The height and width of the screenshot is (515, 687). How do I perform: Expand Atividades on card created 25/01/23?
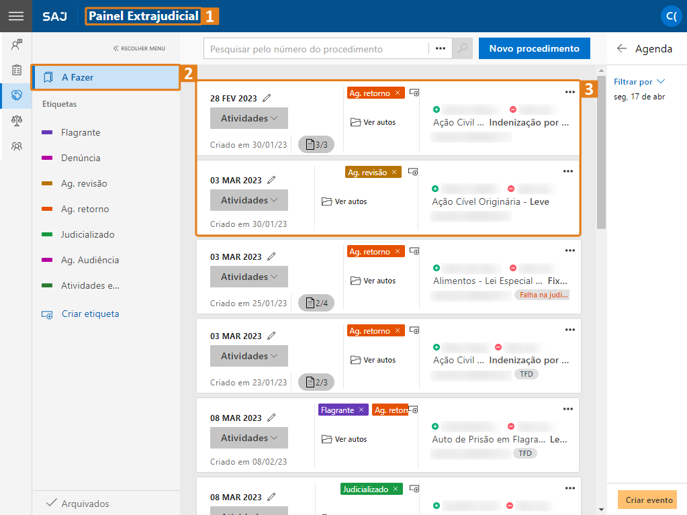tap(249, 277)
